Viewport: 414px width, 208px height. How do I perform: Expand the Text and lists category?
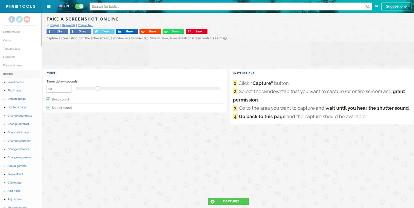pos(12,49)
